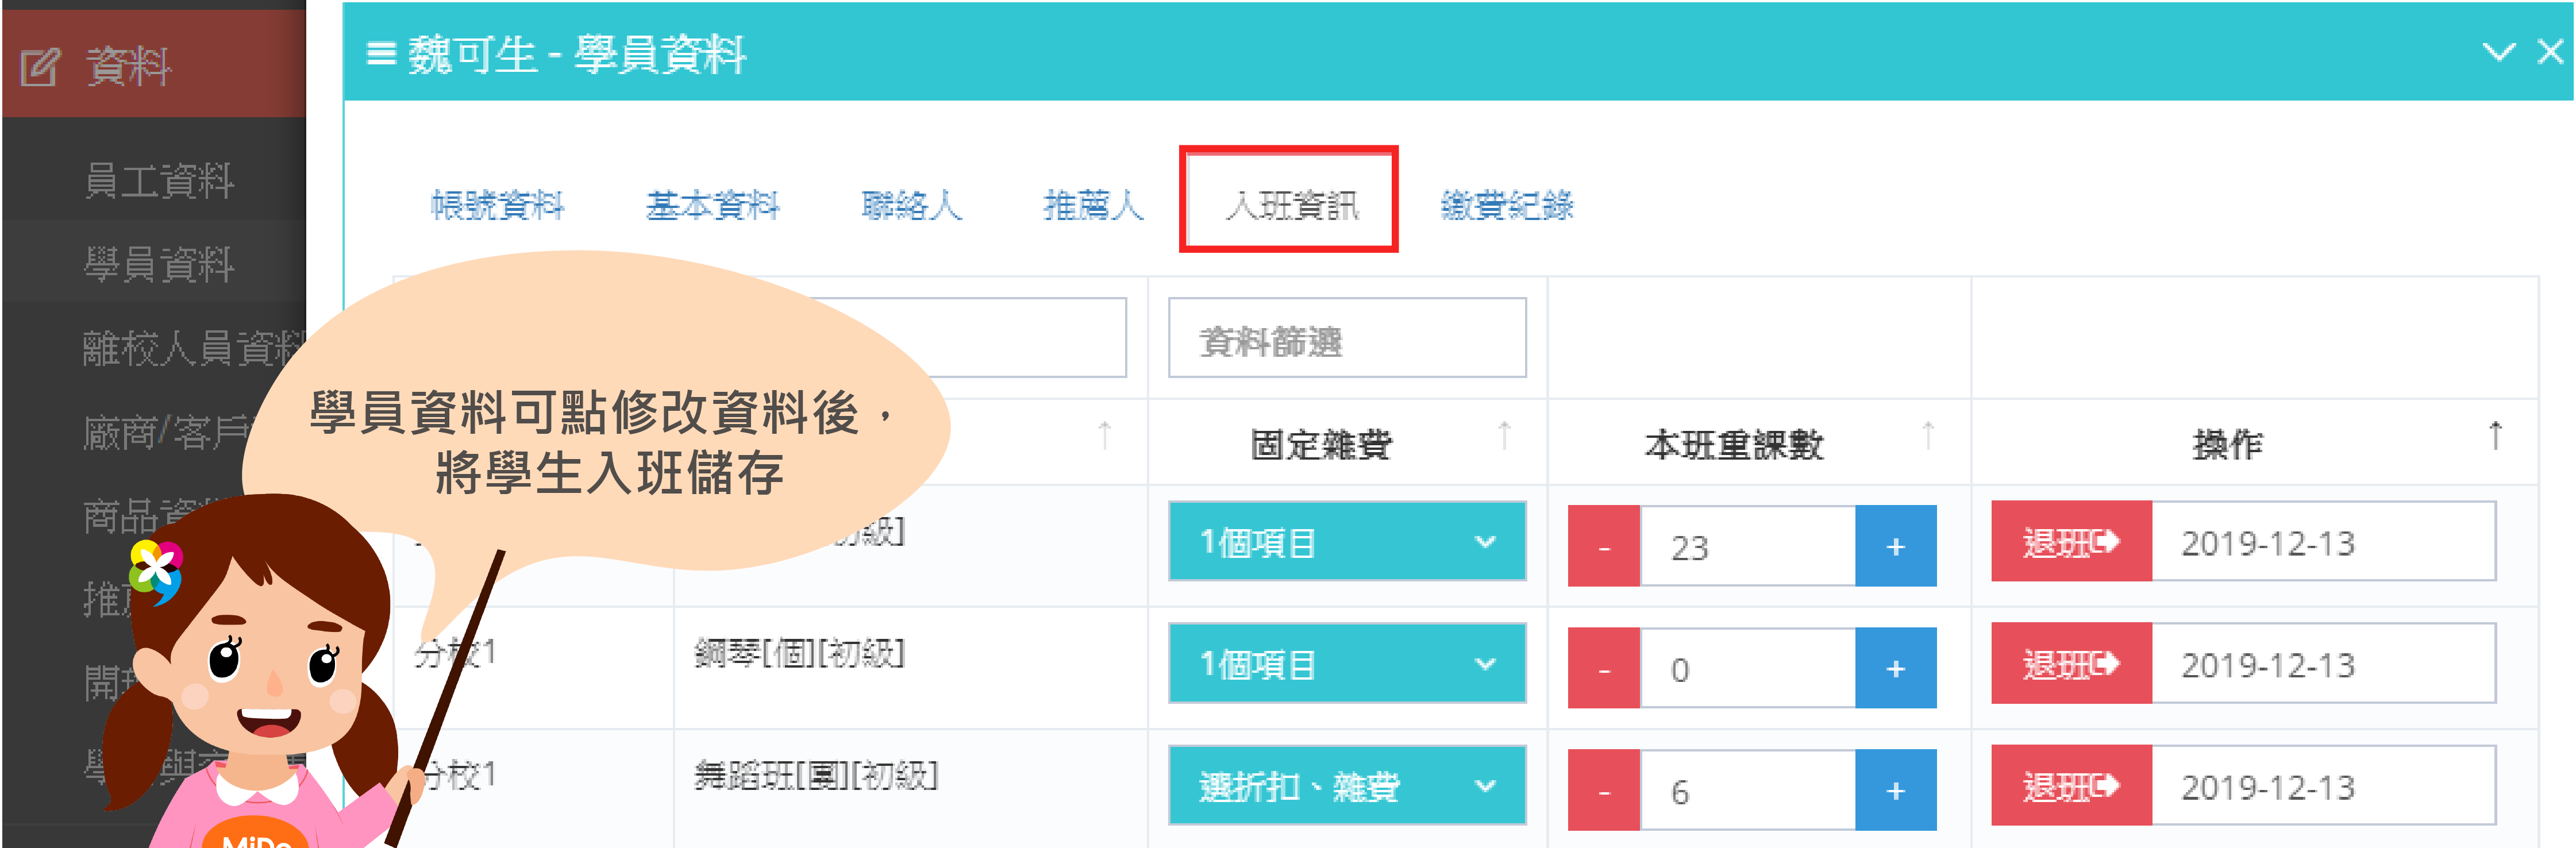This screenshot has height=848, width=2576.
Task: Open 員工資料 in the sidebar
Action: click(159, 180)
